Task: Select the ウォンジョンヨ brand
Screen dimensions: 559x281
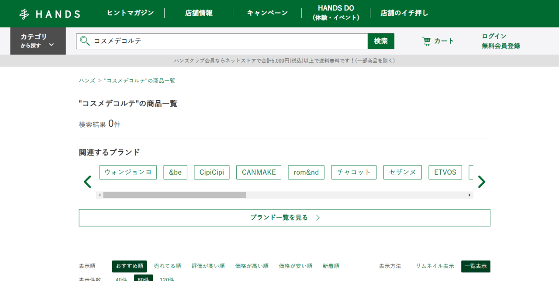Action: (128, 172)
